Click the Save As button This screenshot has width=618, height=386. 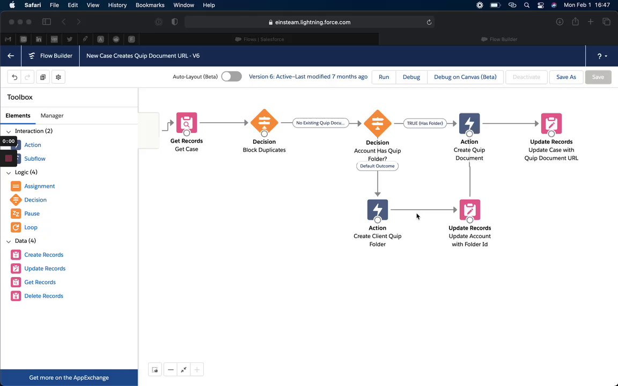point(566,77)
